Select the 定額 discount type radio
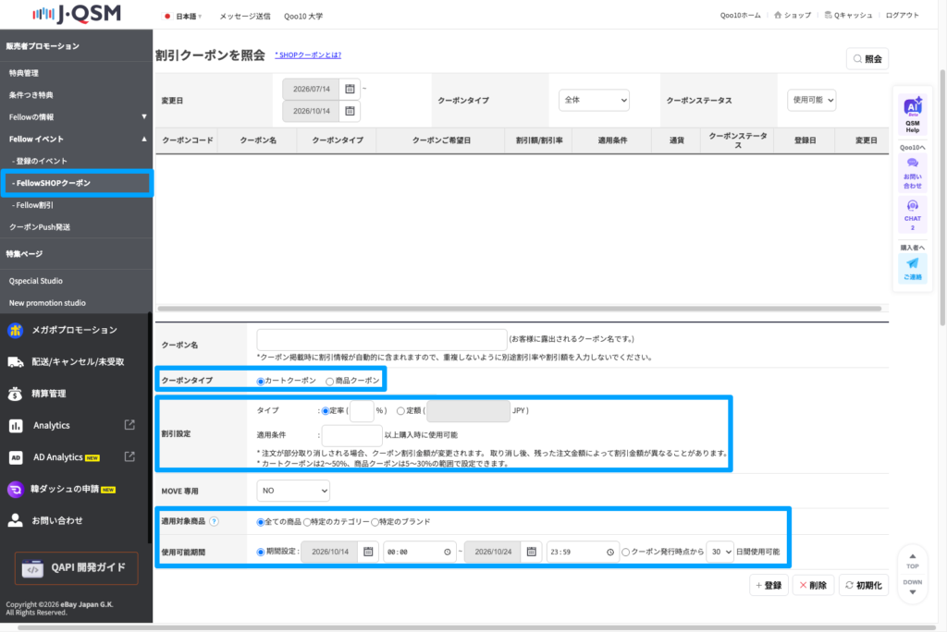 400,411
